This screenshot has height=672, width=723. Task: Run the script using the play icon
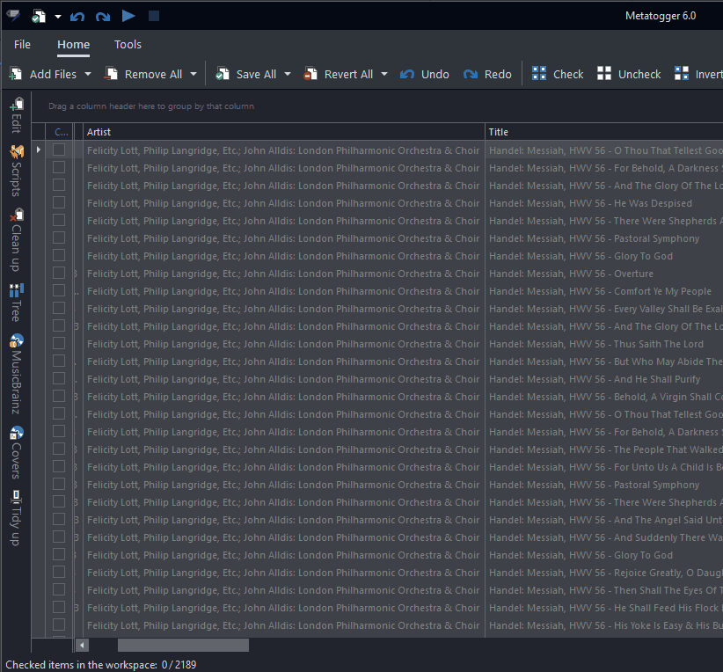coord(128,14)
